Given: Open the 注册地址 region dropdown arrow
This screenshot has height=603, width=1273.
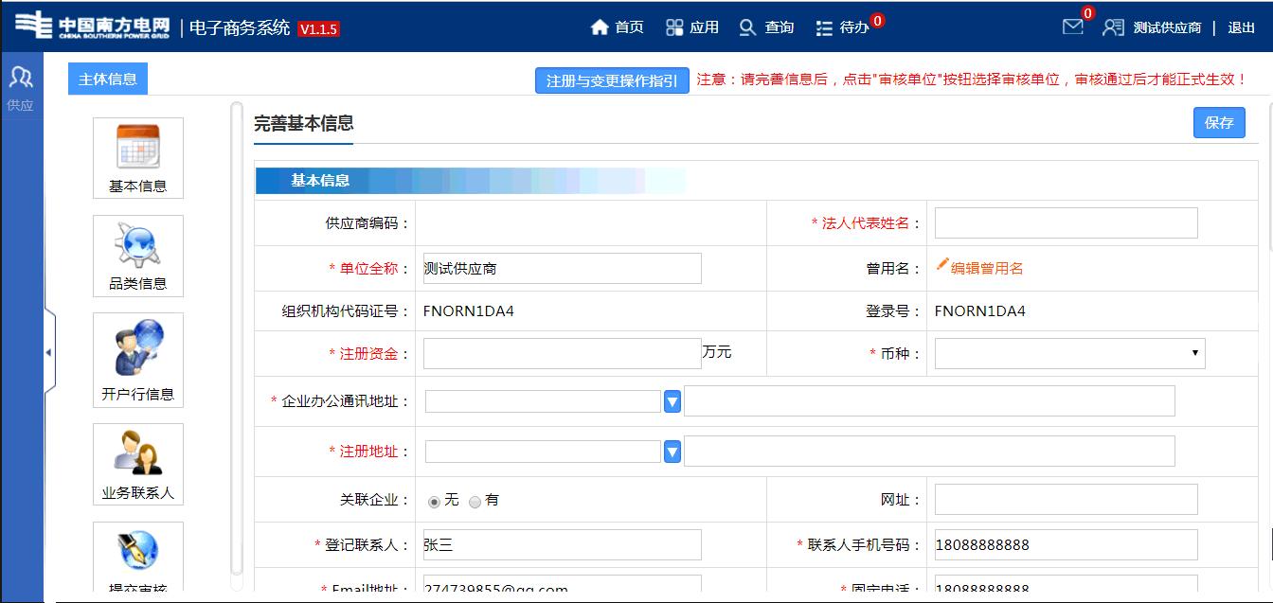Looking at the screenshot, I should click(x=672, y=451).
